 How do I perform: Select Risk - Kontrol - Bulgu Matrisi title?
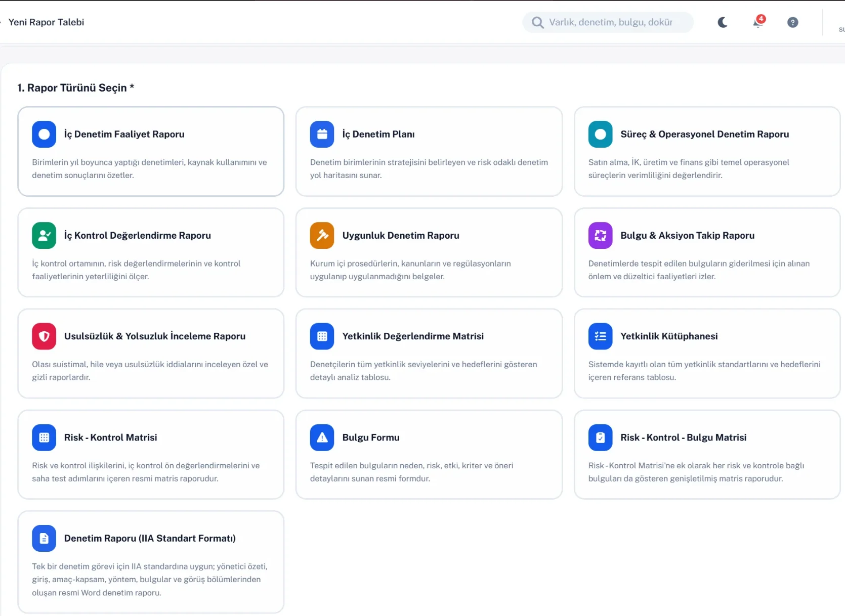684,437
